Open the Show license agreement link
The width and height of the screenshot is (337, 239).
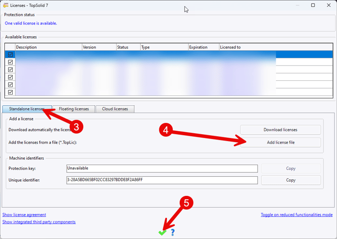pyautogui.click(x=24, y=215)
